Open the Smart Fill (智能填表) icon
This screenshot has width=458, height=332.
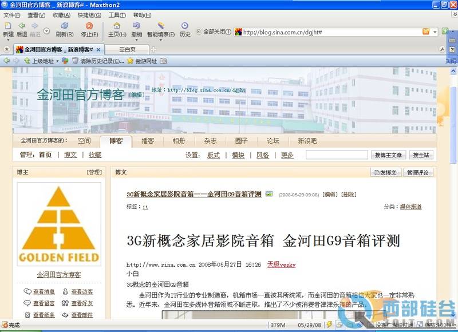(161, 26)
